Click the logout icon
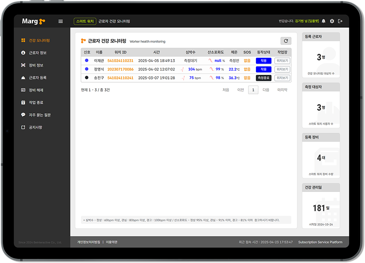The image size is (365, 263). [x=340, y=21]
